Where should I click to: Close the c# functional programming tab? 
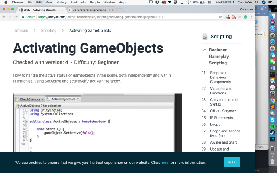point(113,10)
